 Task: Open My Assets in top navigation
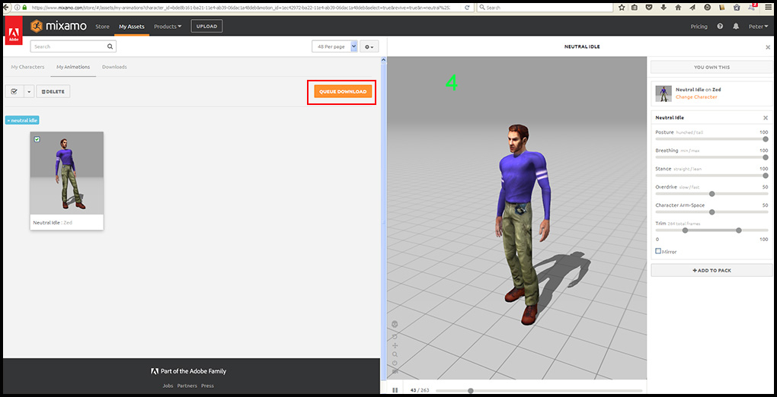pos(131,26)
